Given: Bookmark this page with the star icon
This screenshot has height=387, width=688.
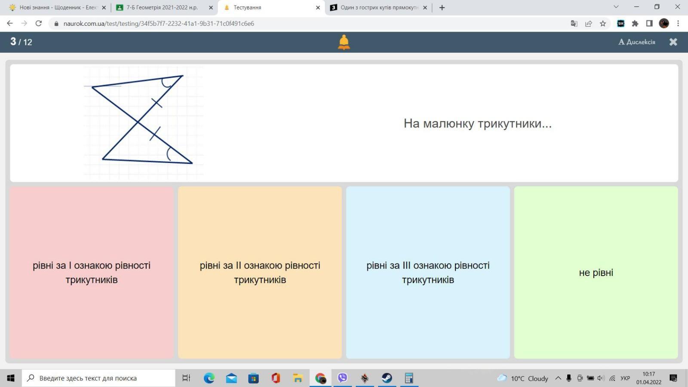Looking at the screenshot, I should point(603,23).
